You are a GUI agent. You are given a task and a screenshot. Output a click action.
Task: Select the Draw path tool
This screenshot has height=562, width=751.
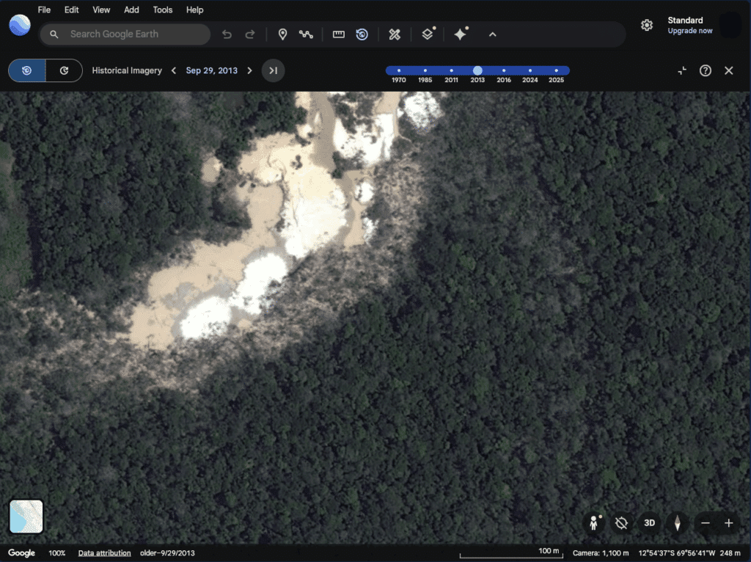click(x=306, y=34)
